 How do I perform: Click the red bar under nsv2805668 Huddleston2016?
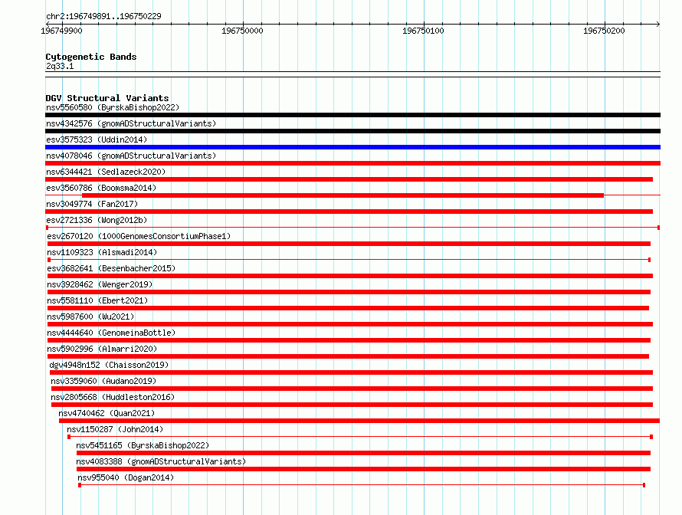coord(352,405)
